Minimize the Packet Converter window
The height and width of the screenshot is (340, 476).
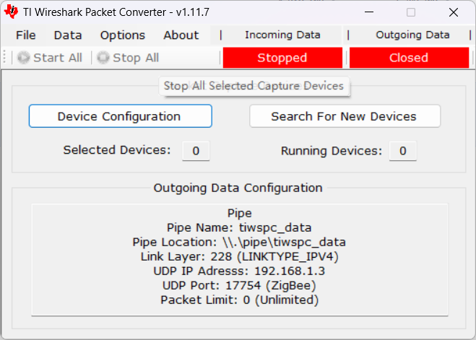[369, 12]
